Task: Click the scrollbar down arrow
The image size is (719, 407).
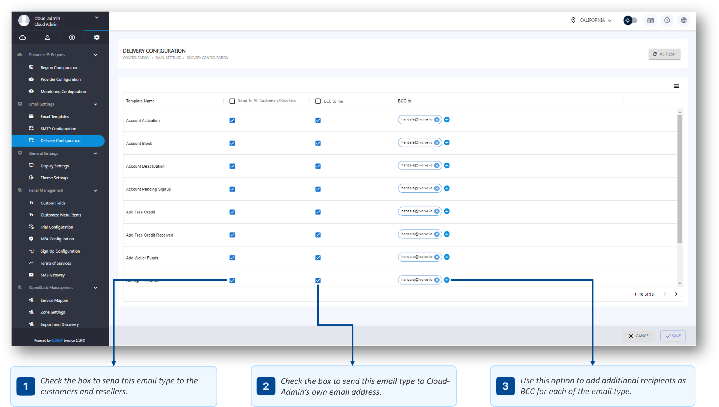Action: coord(680,283)
